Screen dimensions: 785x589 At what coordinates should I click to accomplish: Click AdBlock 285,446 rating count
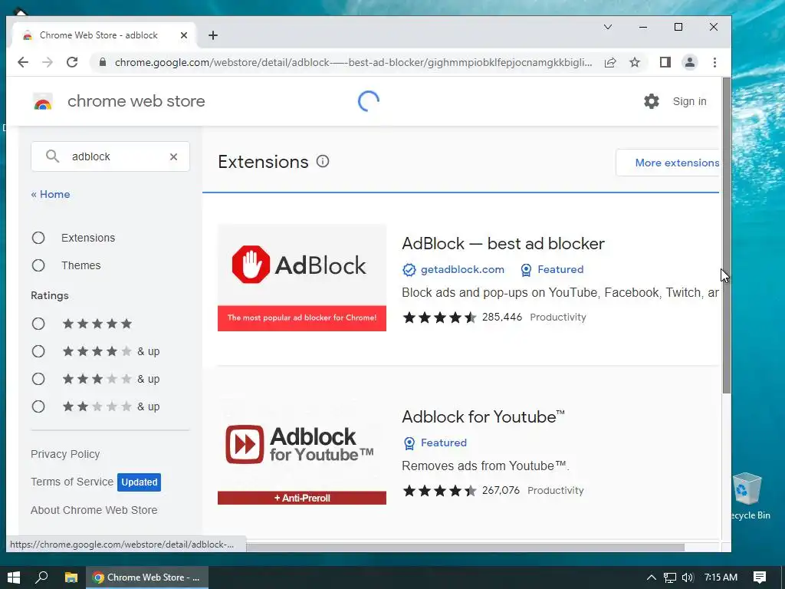pos(502,317)
